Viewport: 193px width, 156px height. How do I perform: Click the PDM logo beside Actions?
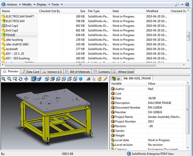click(x=3, y=5)
